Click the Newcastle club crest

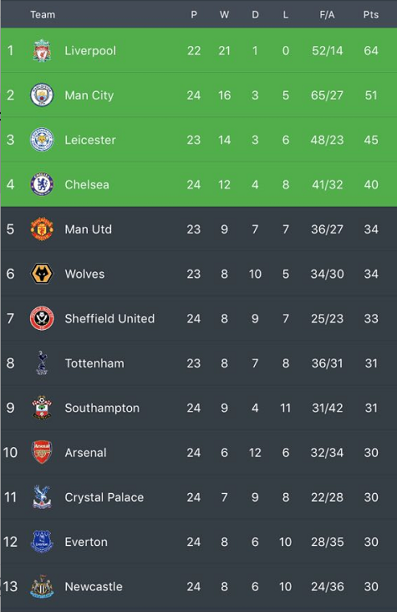click(x=42, y=587)
